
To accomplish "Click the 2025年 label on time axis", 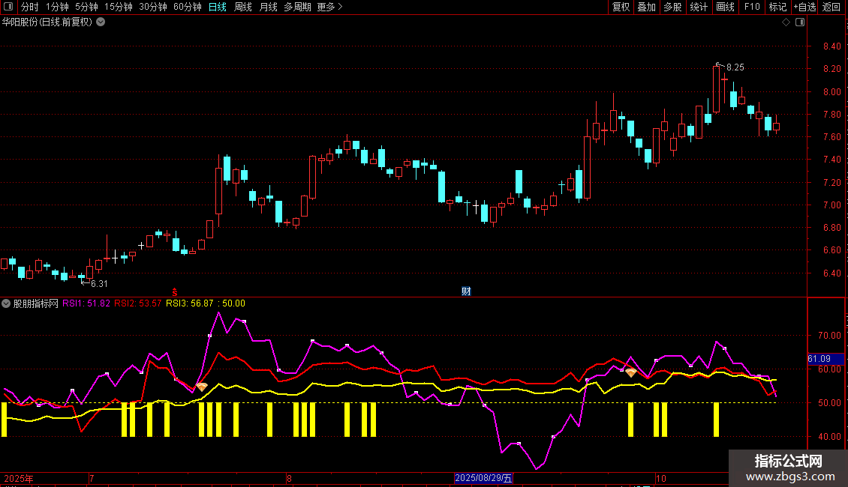I will (19, 478).
